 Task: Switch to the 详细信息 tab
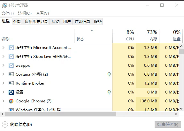(x=82, y=22)
